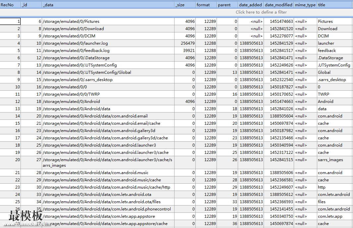Select the date_modified value 1452276077
This screenshot has width=353, height=228.
point(279,36)
